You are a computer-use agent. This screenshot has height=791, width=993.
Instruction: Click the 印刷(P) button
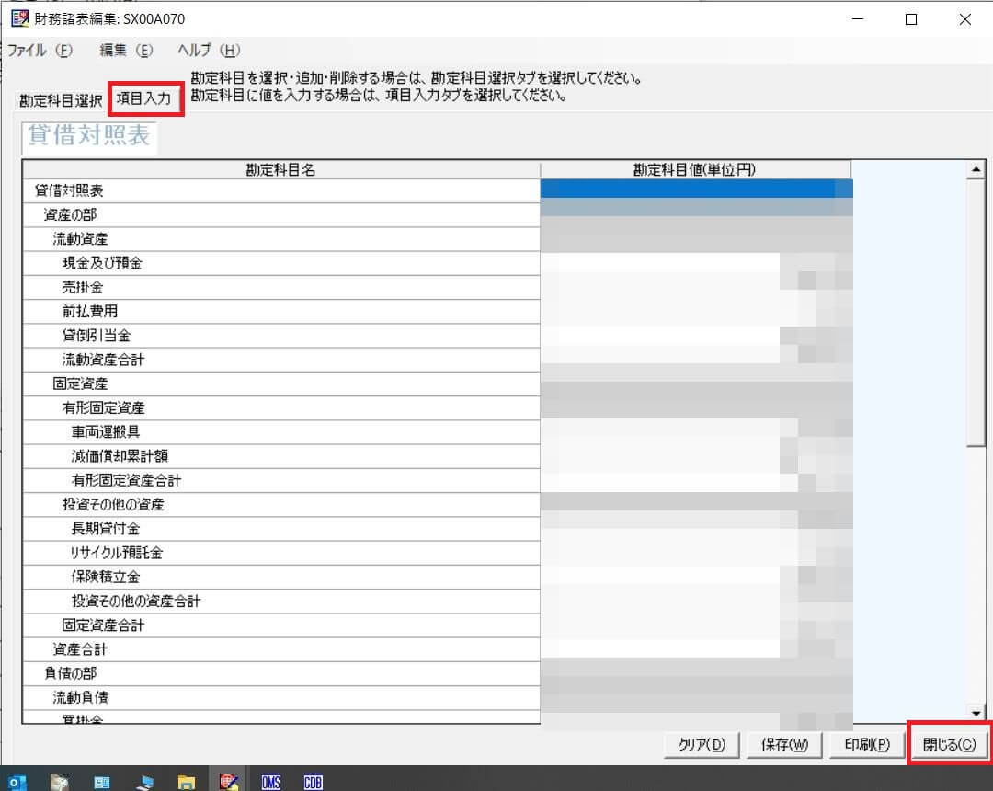pyautogui.click(x=866, y=744)
